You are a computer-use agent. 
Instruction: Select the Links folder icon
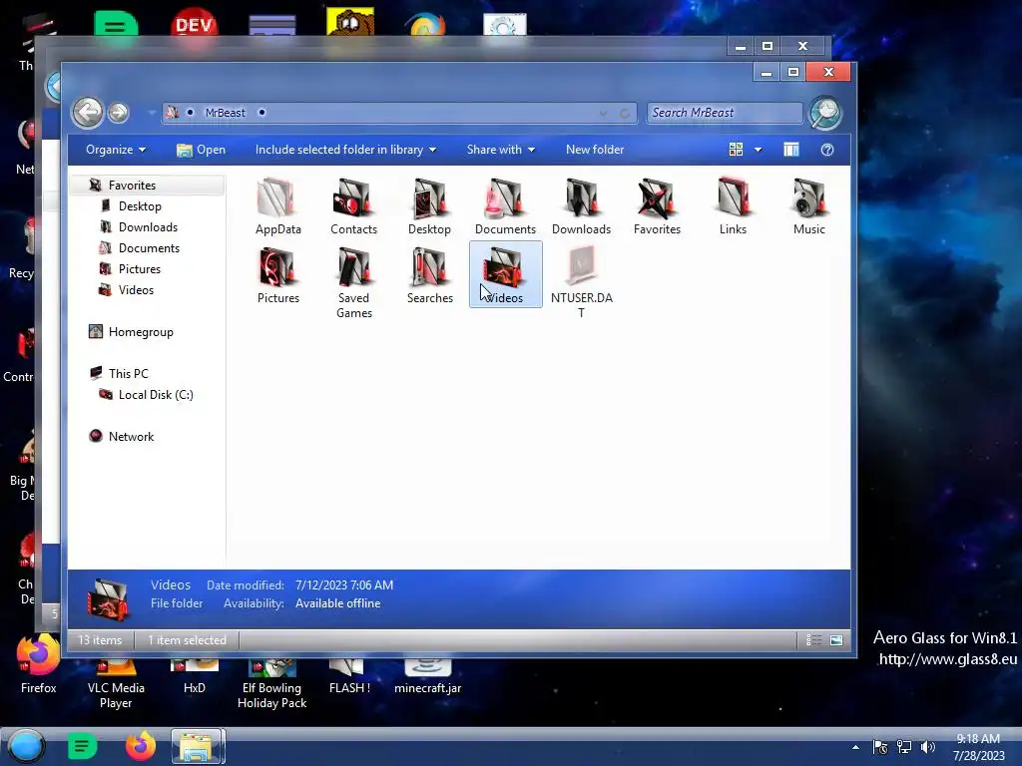[733, 205]
